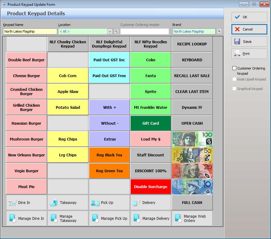Click the Keypad Name text field
This screenshot has width=271, height=239.
coord(30,31)
